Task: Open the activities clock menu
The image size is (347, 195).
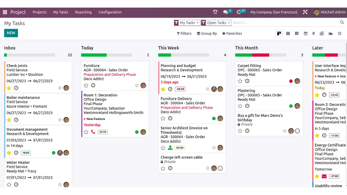Action: click(239, 12)
